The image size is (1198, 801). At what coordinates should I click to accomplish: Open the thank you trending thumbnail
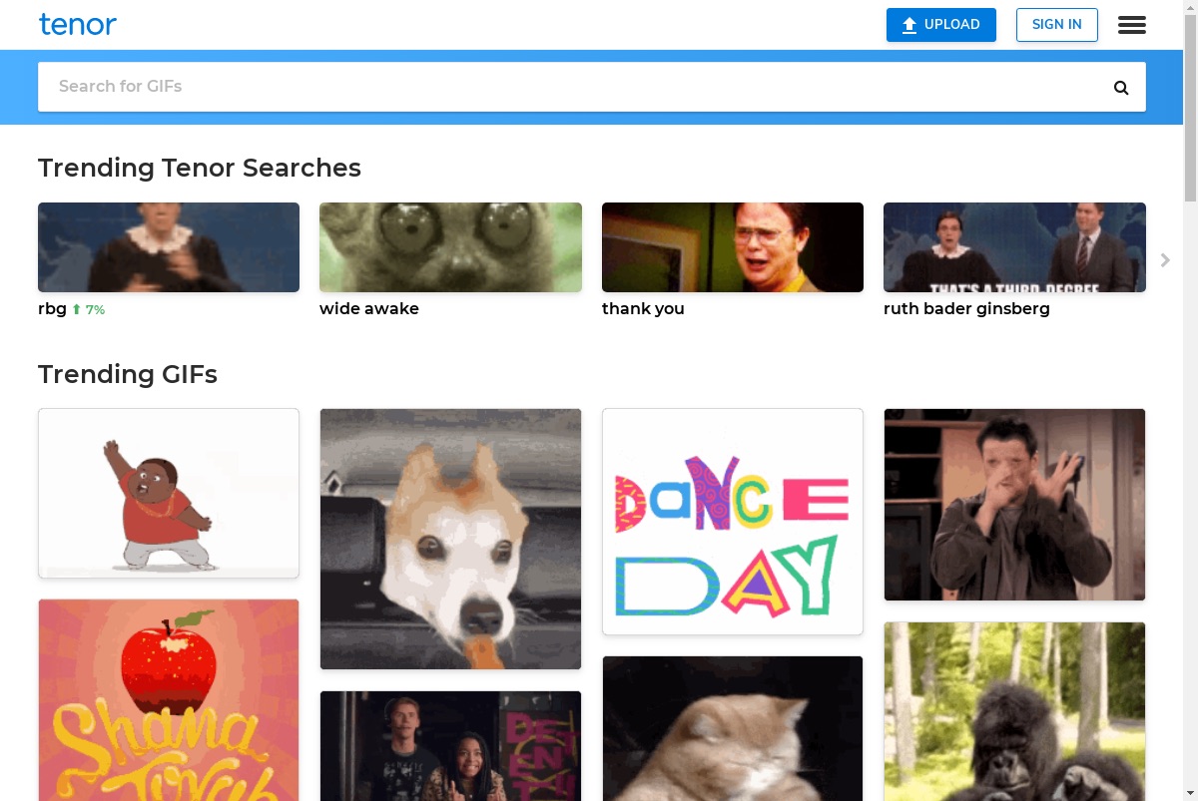733,247
